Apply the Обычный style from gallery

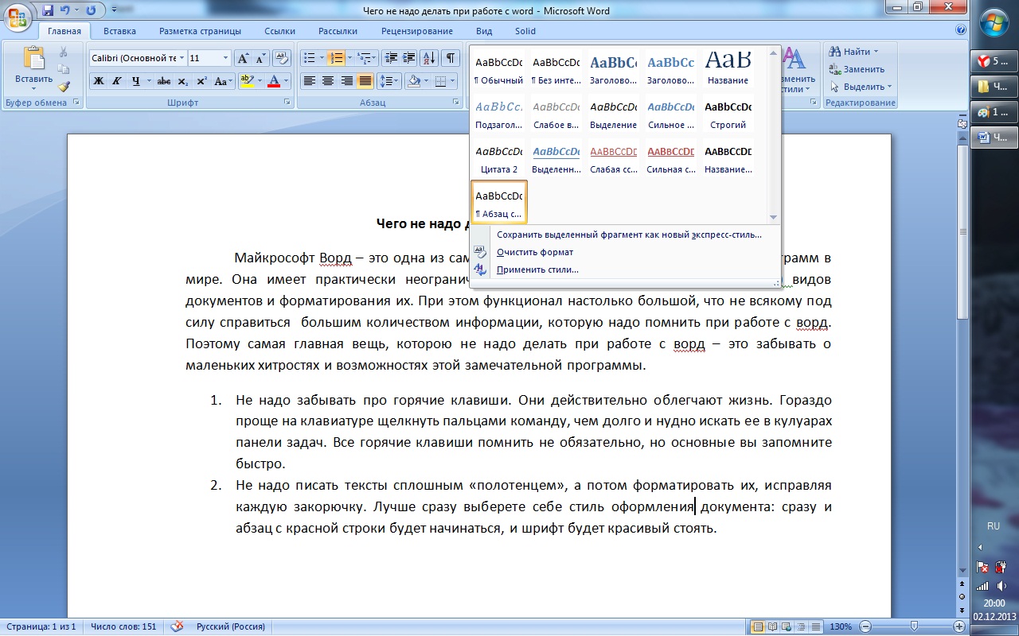coord(499,69)
